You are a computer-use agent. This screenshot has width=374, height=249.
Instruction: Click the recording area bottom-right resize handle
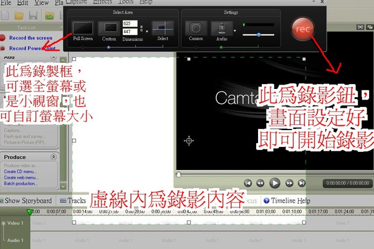click(x=304, y=222)
